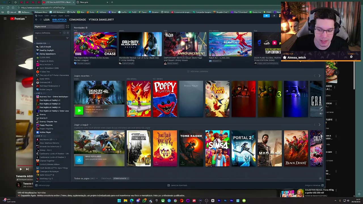
Task: Open Gerenciar downloads
Action: [177, 185]
